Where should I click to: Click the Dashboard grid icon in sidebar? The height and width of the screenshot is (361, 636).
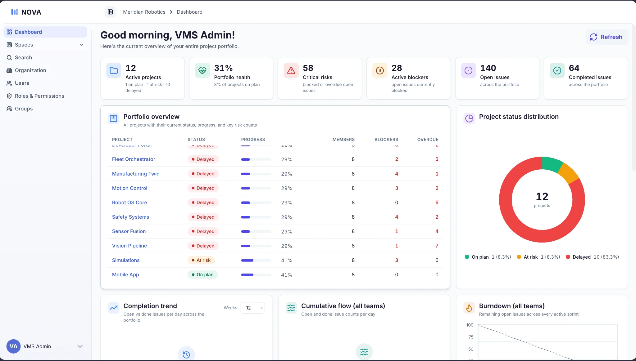tap(9, 32)
